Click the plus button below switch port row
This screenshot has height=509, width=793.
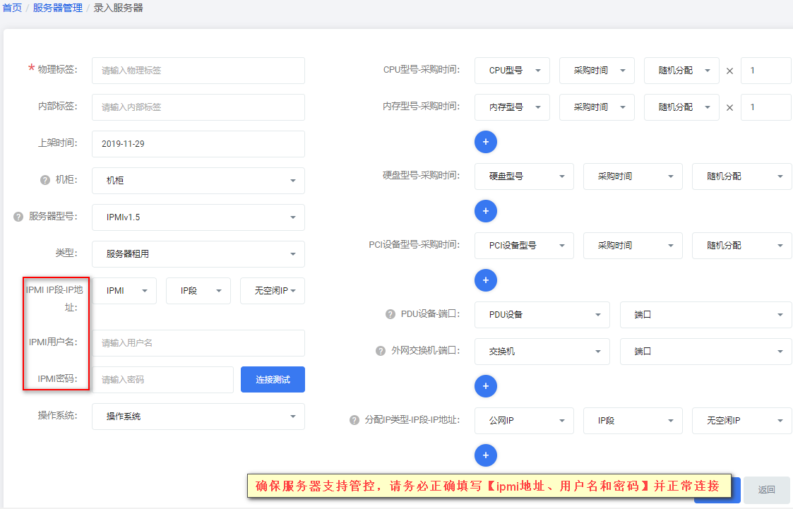486,386
